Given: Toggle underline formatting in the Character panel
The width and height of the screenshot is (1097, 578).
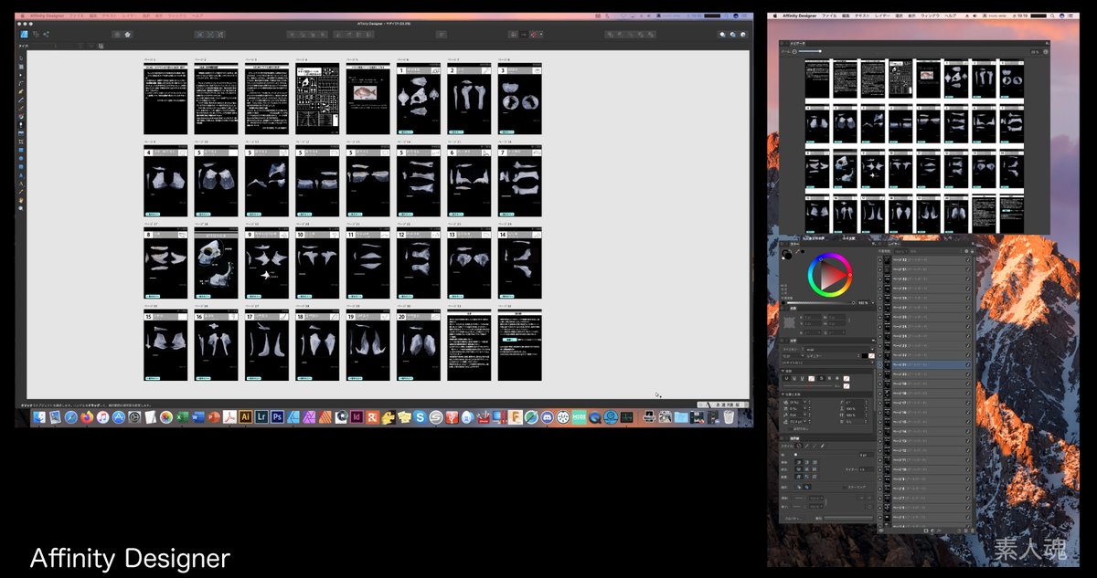Looking at the screenshot, I should click(x=787, y=379).
